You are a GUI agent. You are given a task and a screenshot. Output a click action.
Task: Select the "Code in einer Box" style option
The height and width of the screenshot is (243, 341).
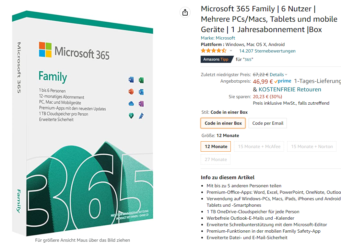coord(223,123)
